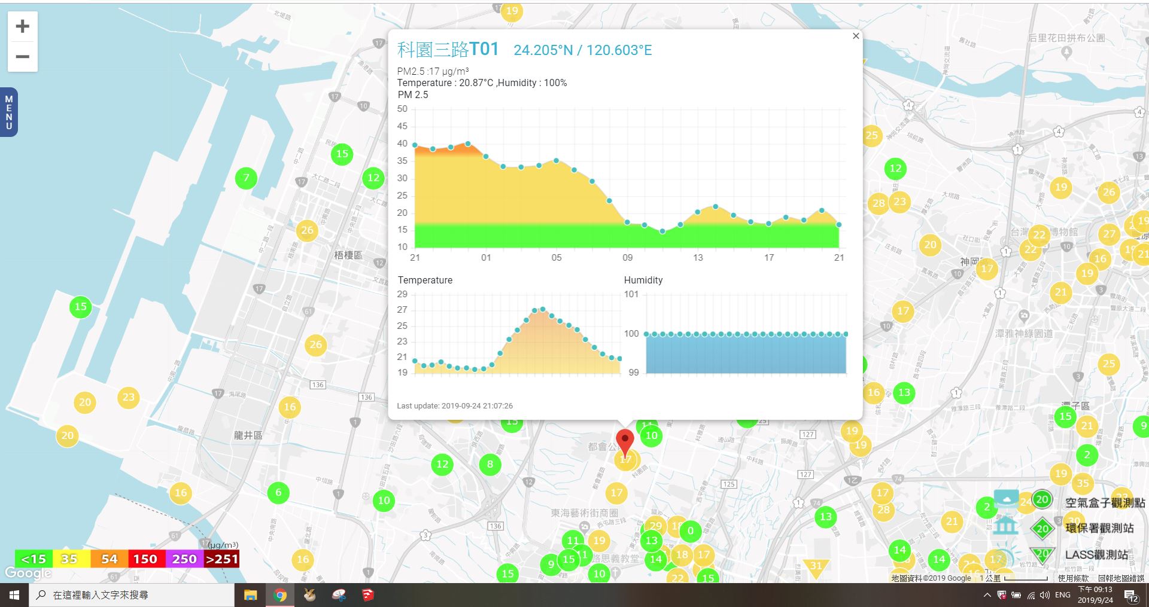Screen dimensions: 1149x607
Task: Close the 科園三路T01 info popup
Action: (x=856, y=36)
